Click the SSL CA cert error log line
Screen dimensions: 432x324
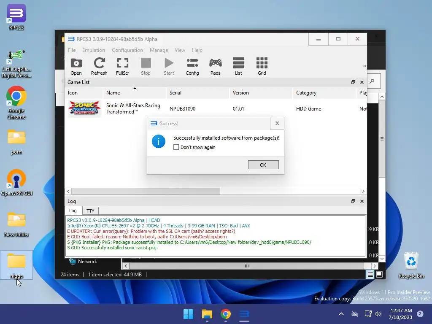tap(151, 231)
